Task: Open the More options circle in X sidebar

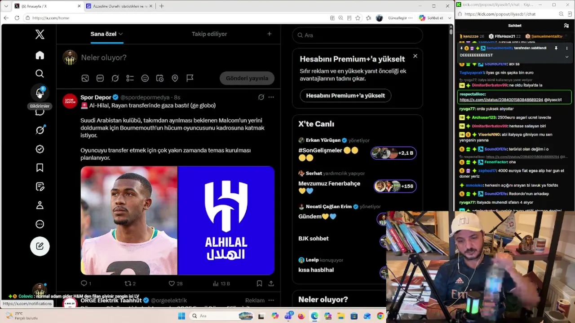Action: pyautogui.click(x=40, y=224)
